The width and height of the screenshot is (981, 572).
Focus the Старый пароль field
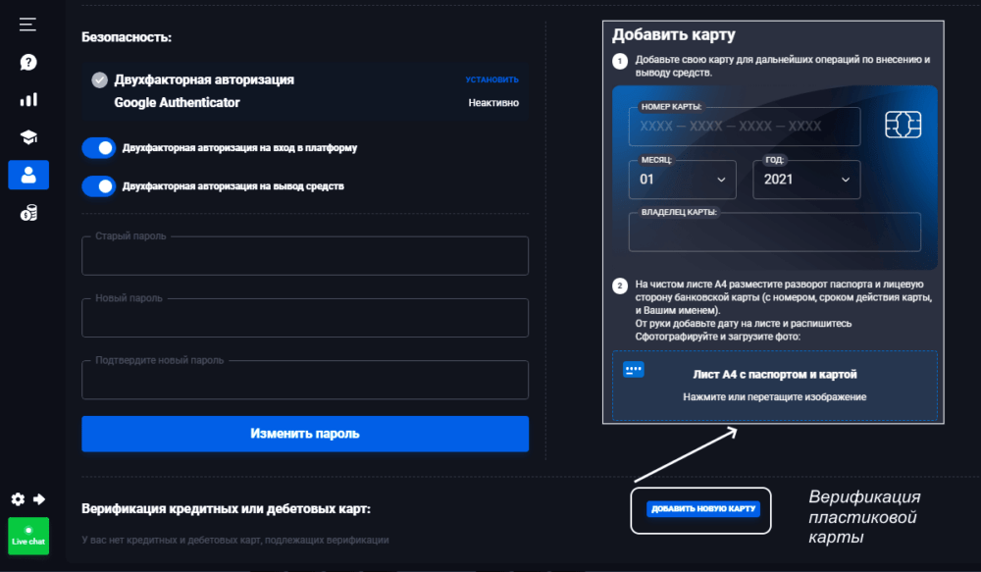[x=305, y=257]
